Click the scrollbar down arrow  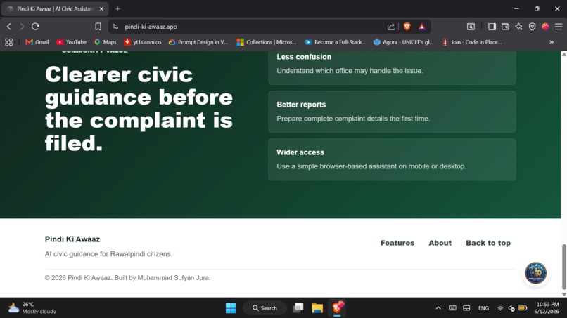[x=563, y=294]
